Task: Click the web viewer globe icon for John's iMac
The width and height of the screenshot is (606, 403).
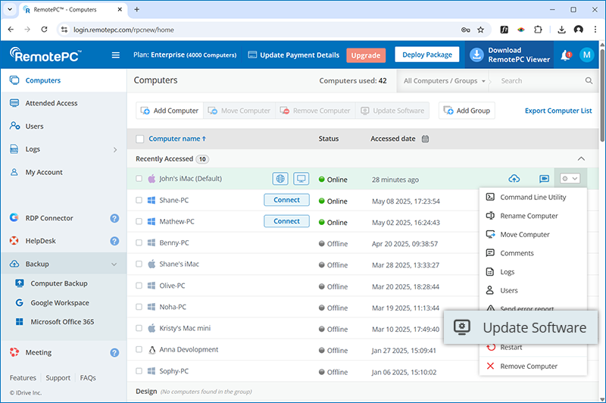Action: pos(281,180)
